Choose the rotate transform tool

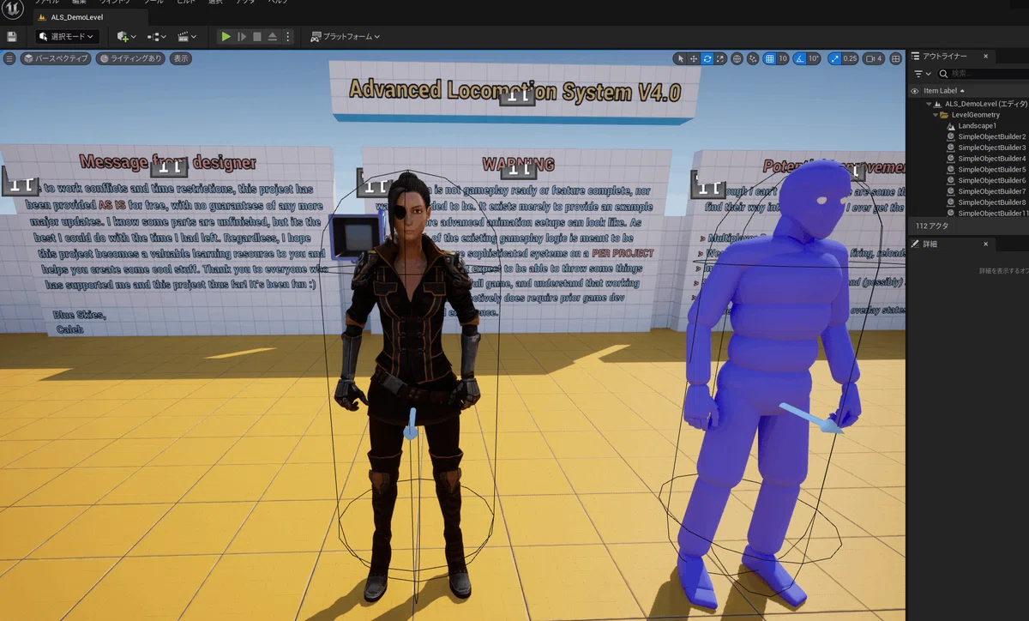click(707, 58)
